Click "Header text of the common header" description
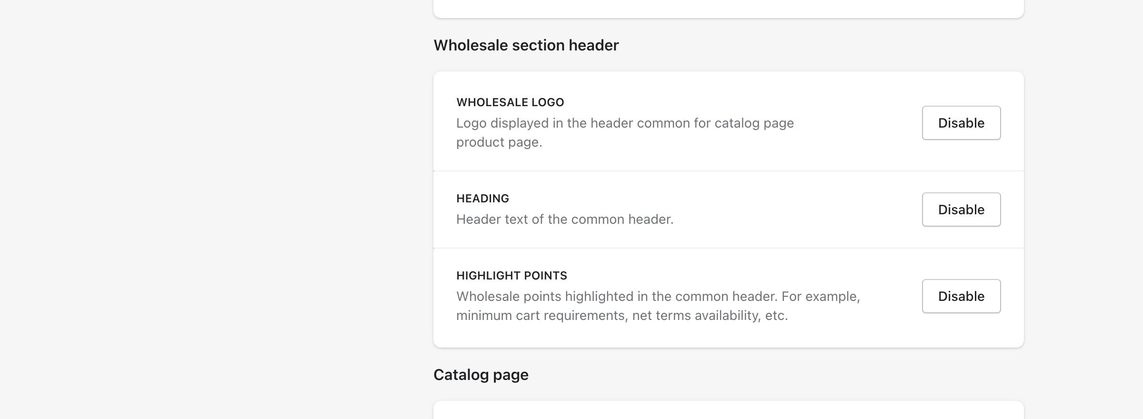Image resolution: width=1143 pixels, height=419 pixels. (x=565, y=219)
